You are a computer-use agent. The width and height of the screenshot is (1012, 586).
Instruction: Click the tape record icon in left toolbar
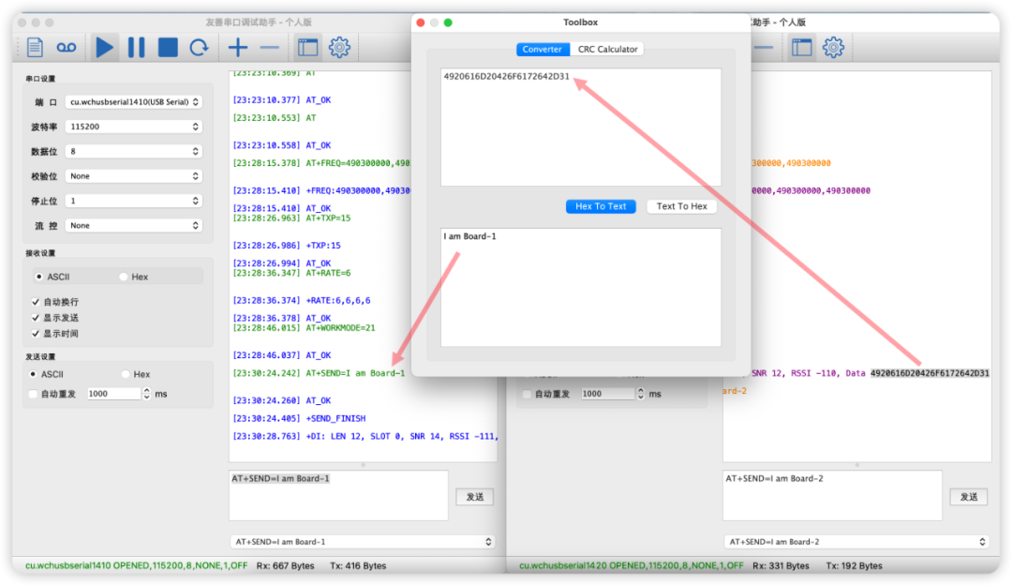coord(66,47)
